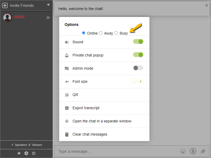Select the Away status radio button
The image size is (211, 158).
[101, 33]
